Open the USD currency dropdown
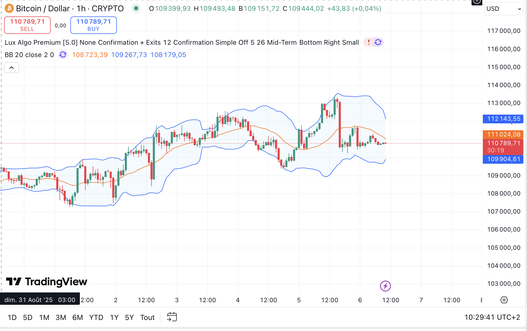The width and height of the screenshot is (527, 331). point(503,9)
